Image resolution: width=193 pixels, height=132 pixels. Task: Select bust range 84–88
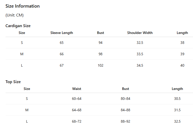[125, 110]
